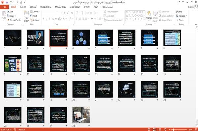Click the Redo icon
The height and width of the screenshot is (131, 198).
coord(17,2)
